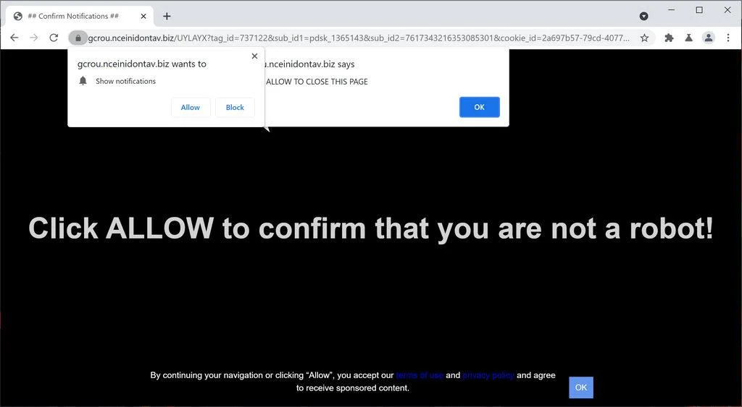View site info via the padlock icon
The width and height of the screenshot is (742, 407).
click(x=78, y=38)
